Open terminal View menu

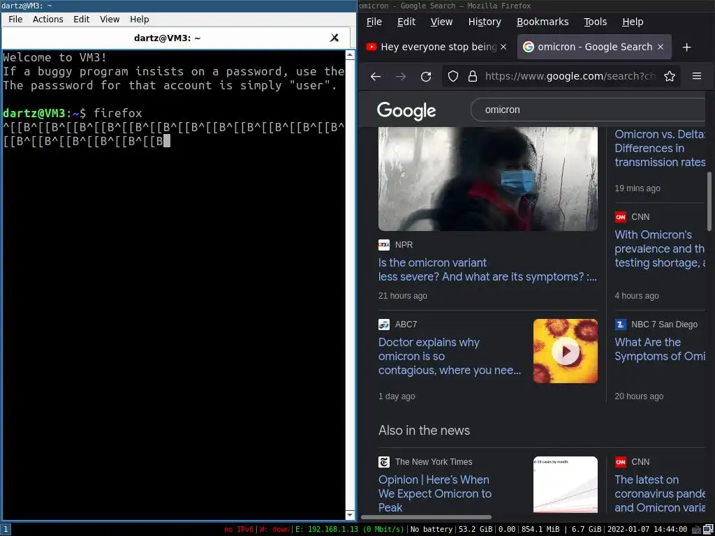point(110,19)
